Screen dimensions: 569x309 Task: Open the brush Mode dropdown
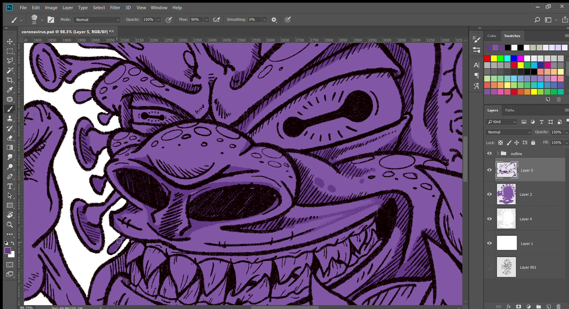[97, 20]
